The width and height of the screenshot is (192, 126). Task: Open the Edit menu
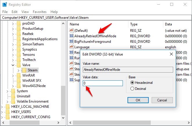[15, 12]
